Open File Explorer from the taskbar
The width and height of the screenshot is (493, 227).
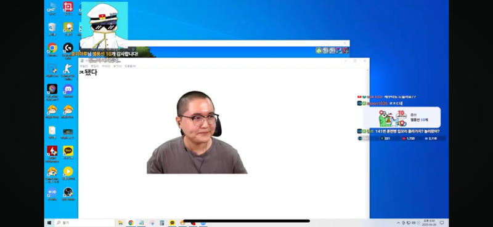pos(120,223)
